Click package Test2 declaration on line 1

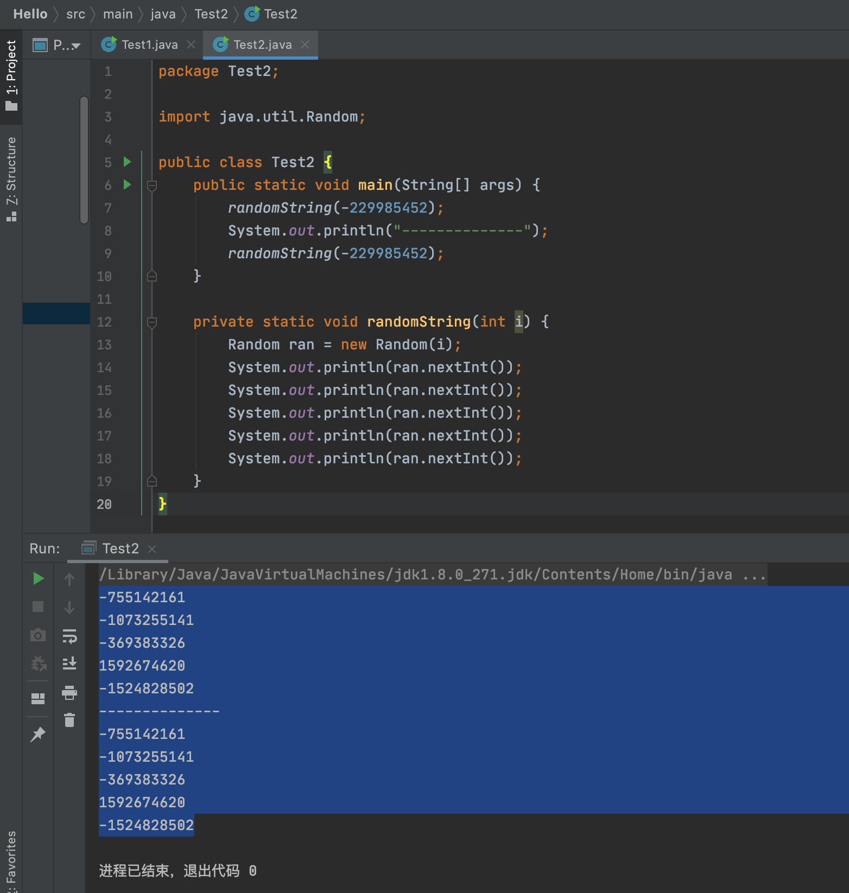[219, 71]
